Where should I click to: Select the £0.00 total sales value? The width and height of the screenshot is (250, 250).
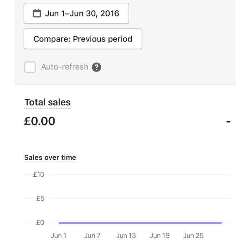[x=40, y=121]
